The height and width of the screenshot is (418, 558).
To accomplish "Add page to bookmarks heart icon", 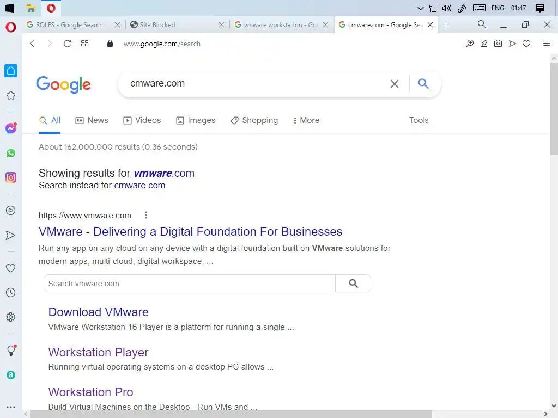I will coord(526,44).
